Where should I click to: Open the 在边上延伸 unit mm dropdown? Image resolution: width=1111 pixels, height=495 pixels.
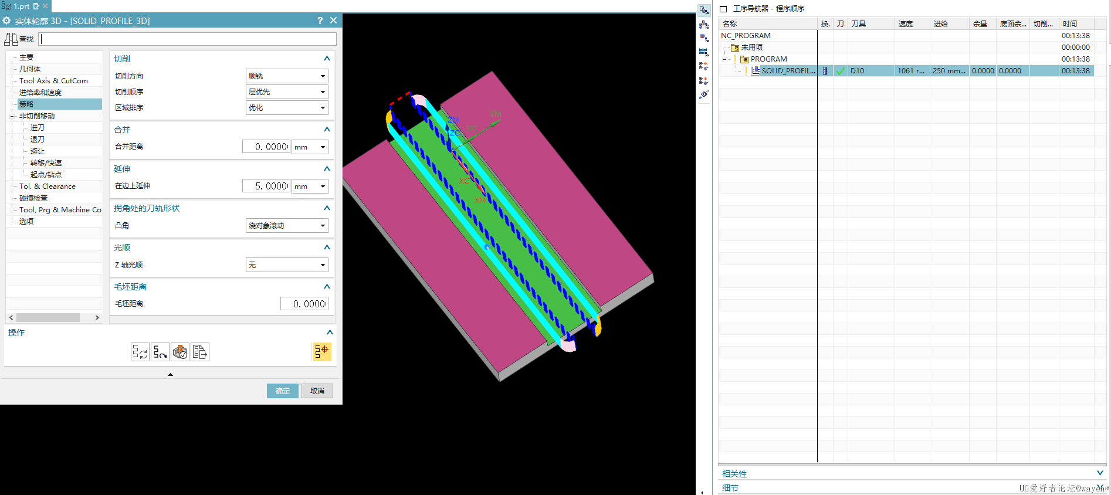310,187
